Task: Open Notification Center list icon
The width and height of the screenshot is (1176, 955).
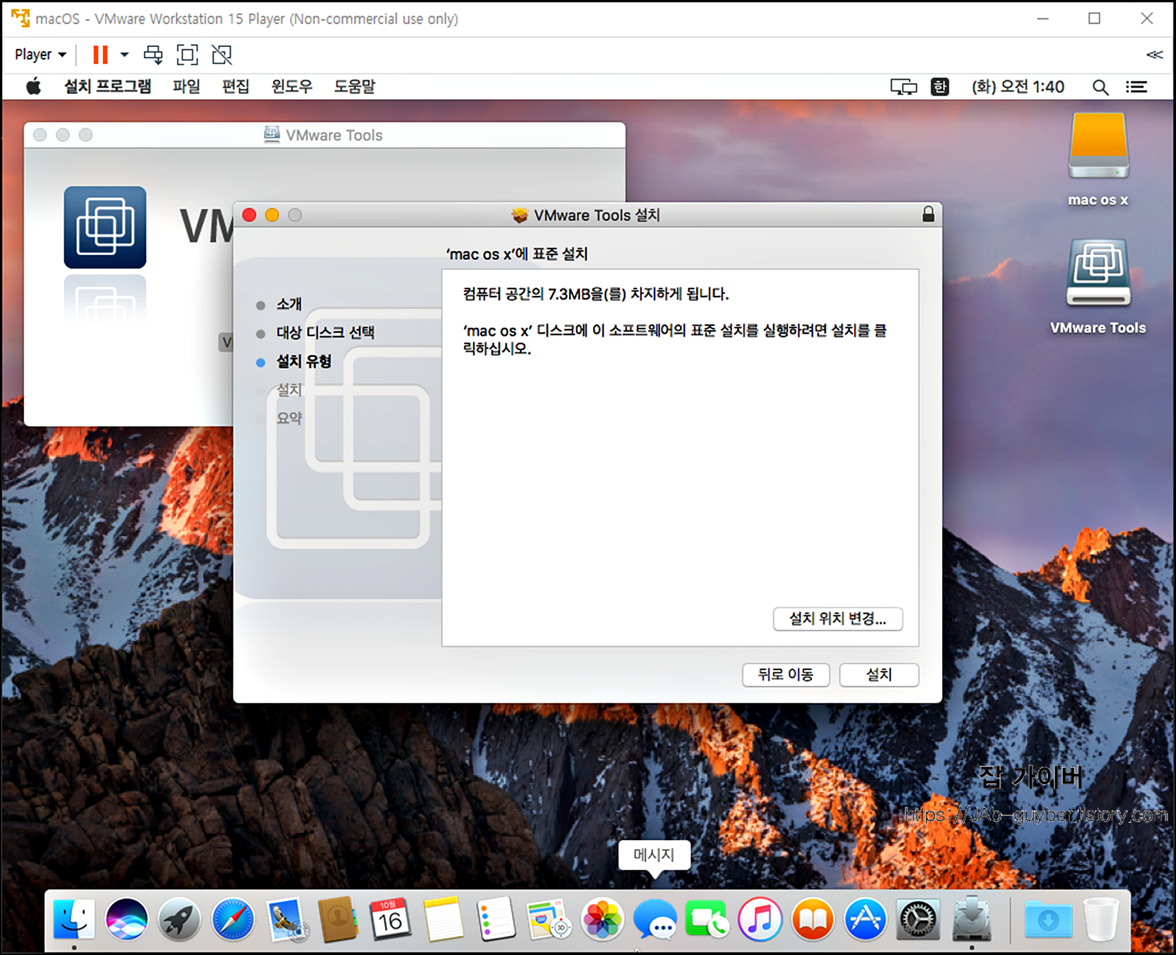Action: coord(1136,87)
